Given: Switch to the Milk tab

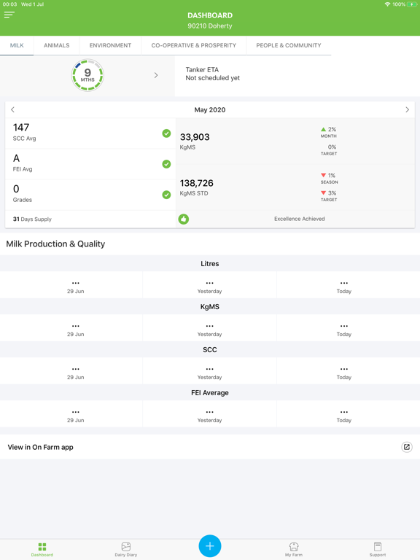Looking at the screenshot, I should coord(17,45).
